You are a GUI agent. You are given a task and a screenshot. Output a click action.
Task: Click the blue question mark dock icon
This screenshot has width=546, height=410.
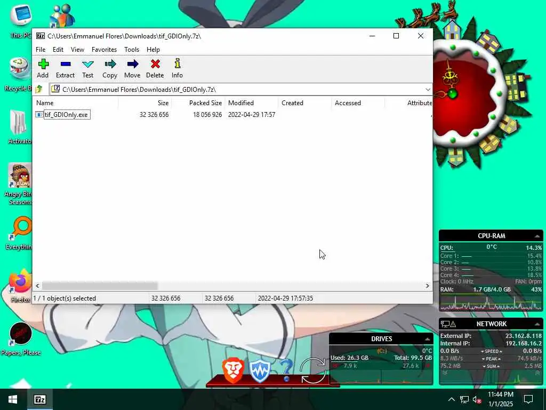[286, 371]
